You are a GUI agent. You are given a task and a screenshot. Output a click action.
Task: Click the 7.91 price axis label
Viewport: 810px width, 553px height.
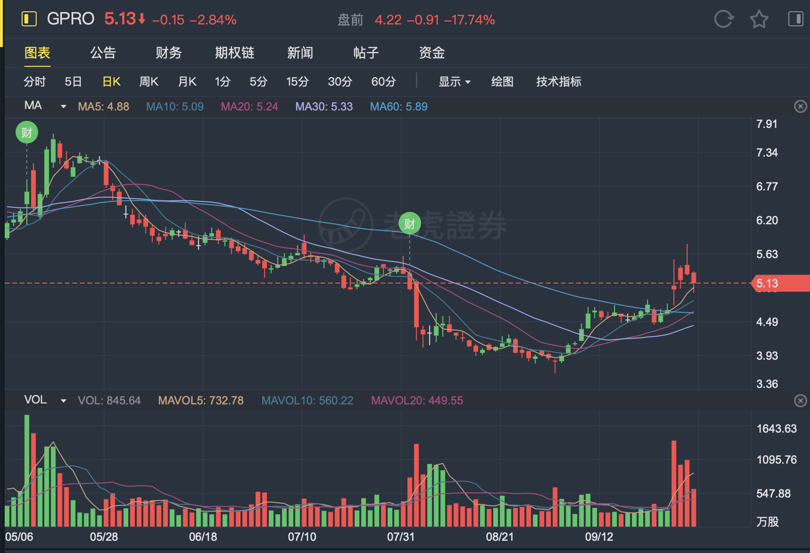(x=767, y=124)
